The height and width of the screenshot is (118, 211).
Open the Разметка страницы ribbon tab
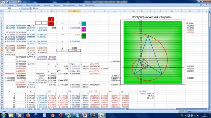33,5
